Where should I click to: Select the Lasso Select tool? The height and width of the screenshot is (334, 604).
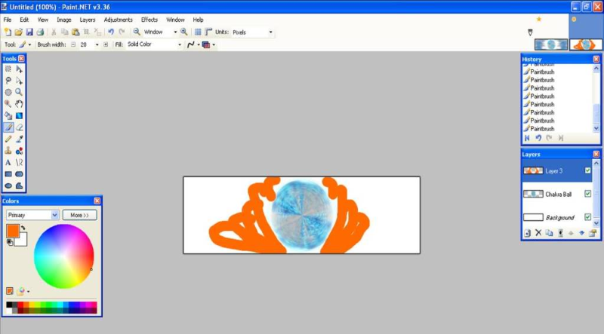tap(8, 81)
